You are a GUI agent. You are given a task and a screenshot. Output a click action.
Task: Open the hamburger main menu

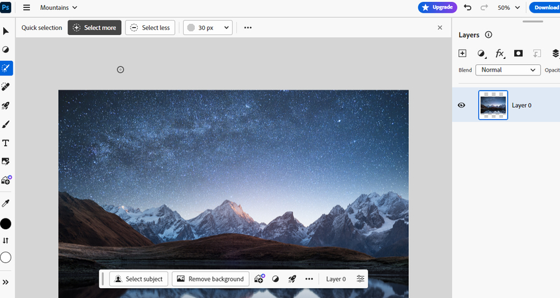(27, 7)
